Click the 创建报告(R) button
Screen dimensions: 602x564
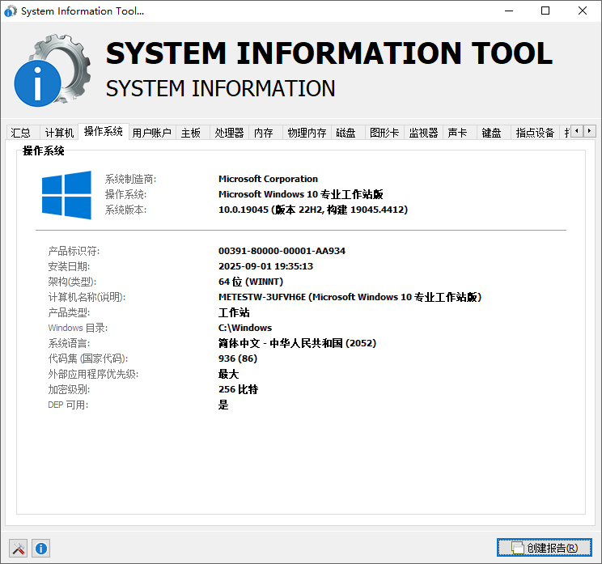click(545, 548)
